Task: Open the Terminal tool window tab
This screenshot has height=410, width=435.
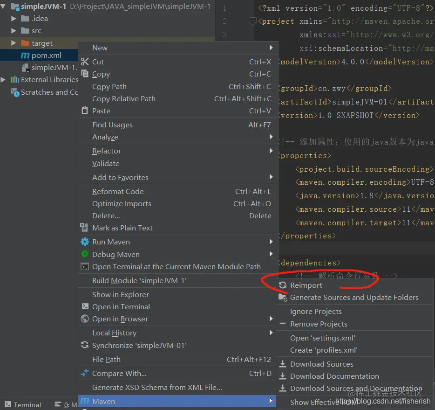Action: [x=23, y=404]
